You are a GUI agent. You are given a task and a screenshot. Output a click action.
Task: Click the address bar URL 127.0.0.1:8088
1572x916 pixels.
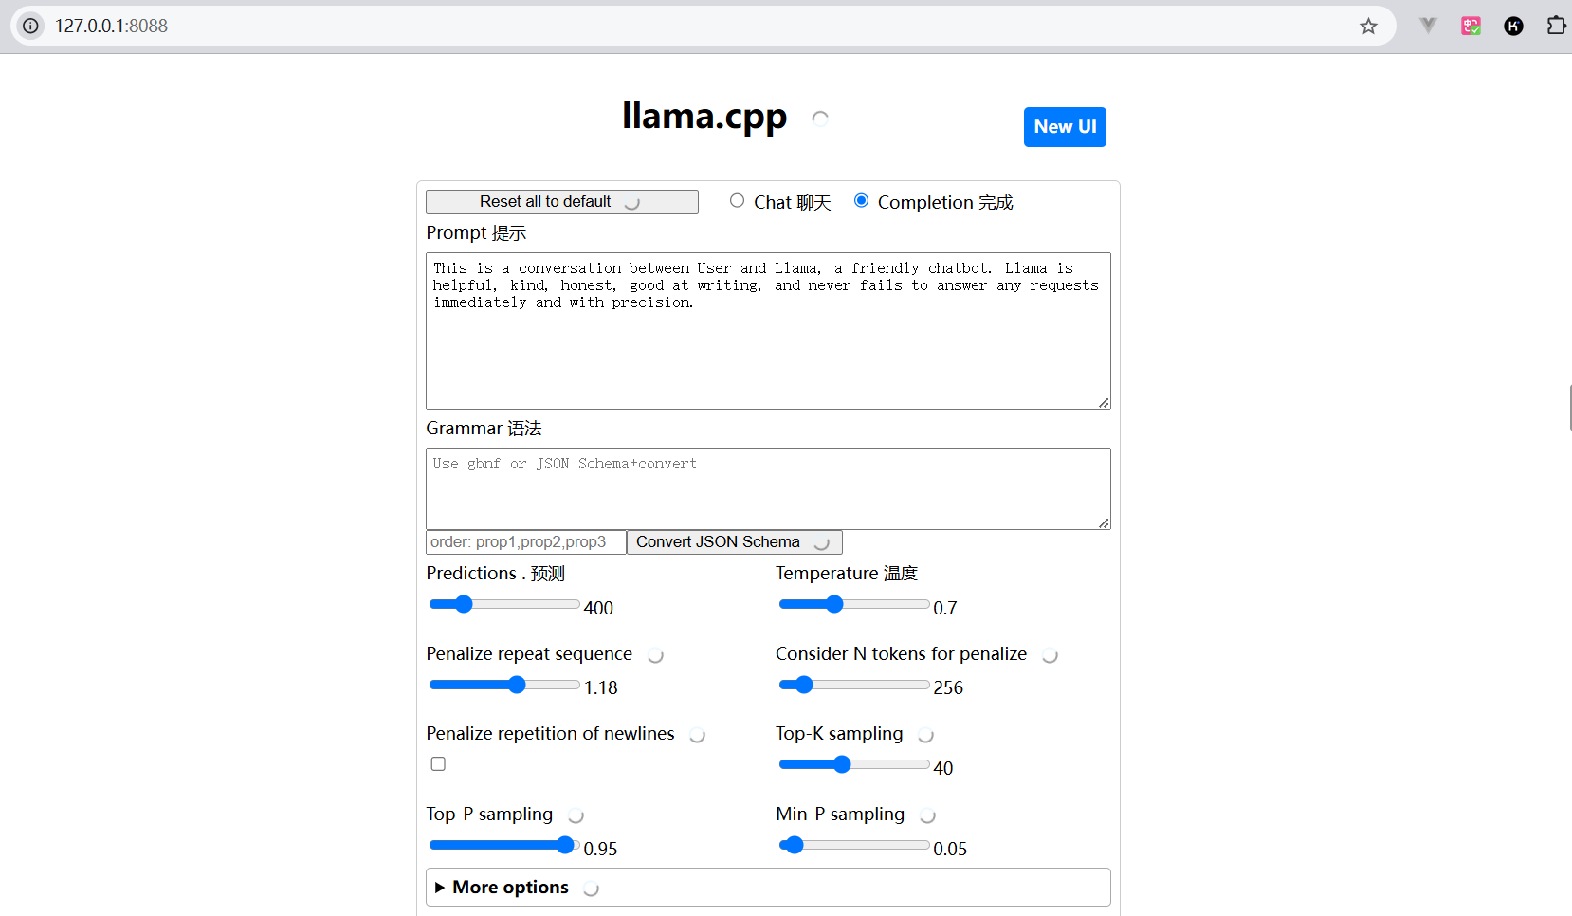tap(111, 27)
